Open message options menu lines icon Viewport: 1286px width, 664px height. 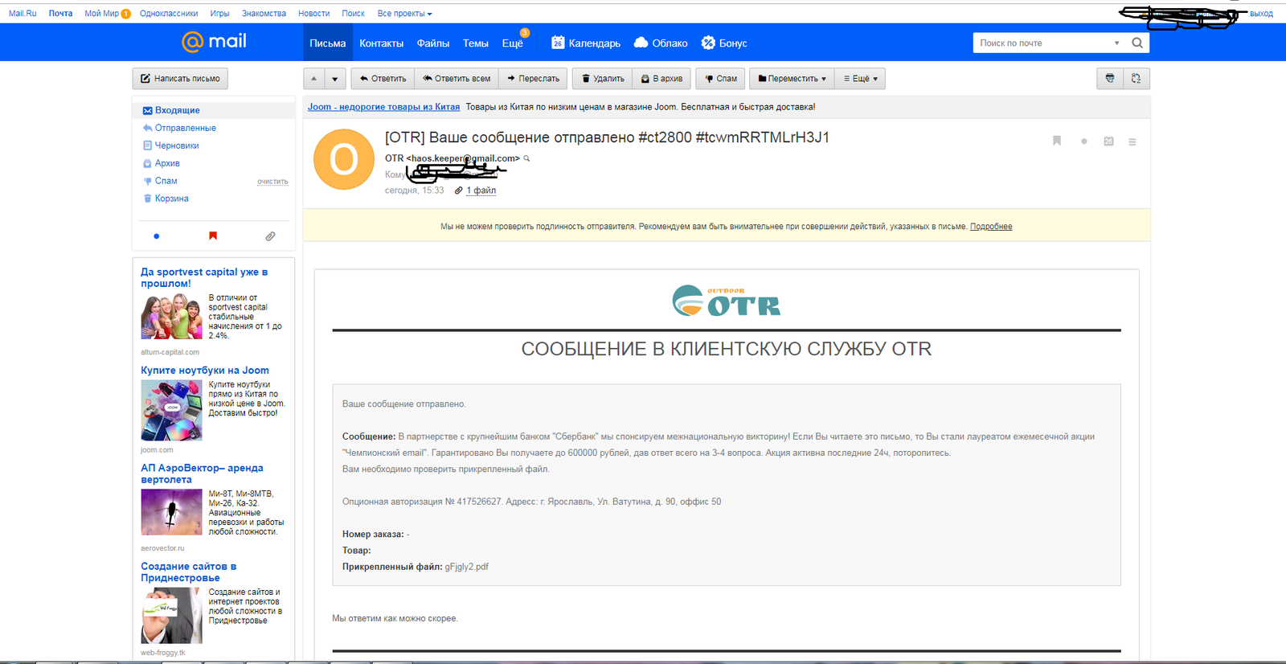(1132, 141)
